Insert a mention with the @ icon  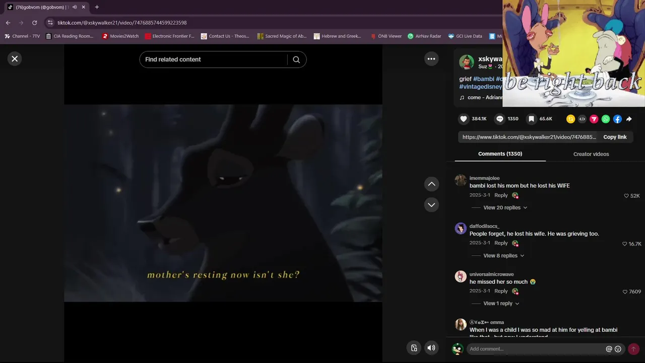(609, 349)
